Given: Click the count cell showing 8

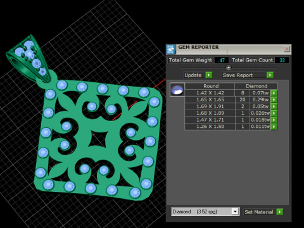Looking at the screenshot, I should point(243,93).
